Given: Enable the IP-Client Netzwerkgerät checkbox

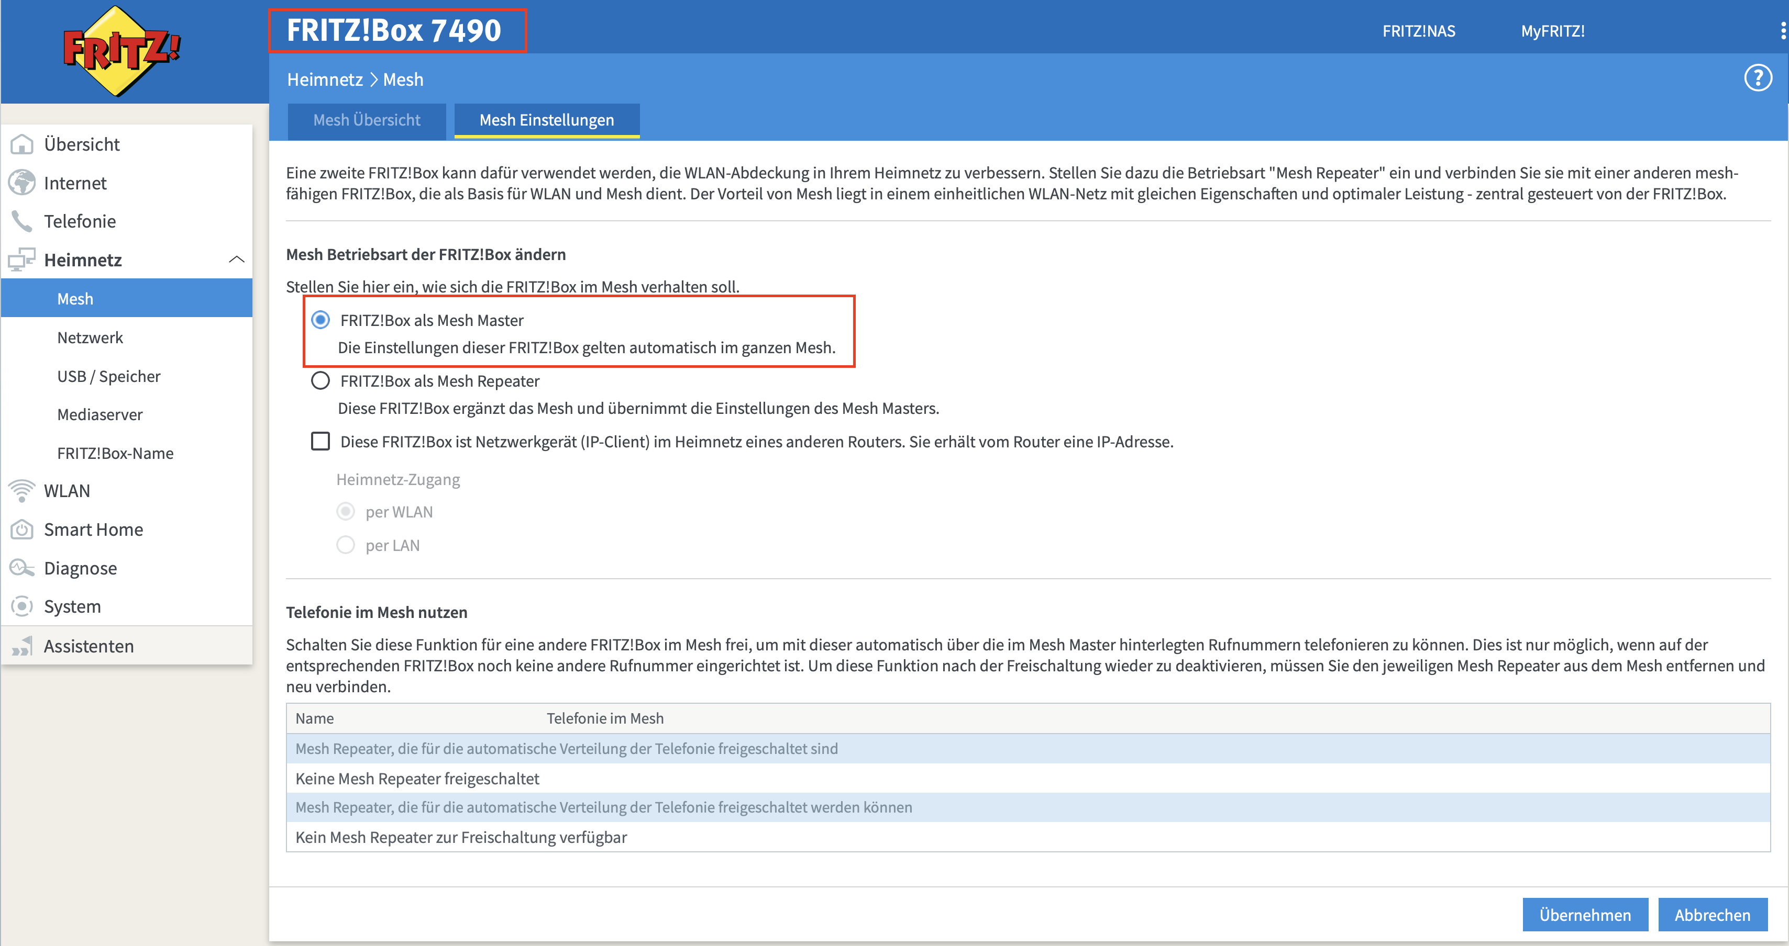Looking at the screenshot, I should tap(320, 442).
